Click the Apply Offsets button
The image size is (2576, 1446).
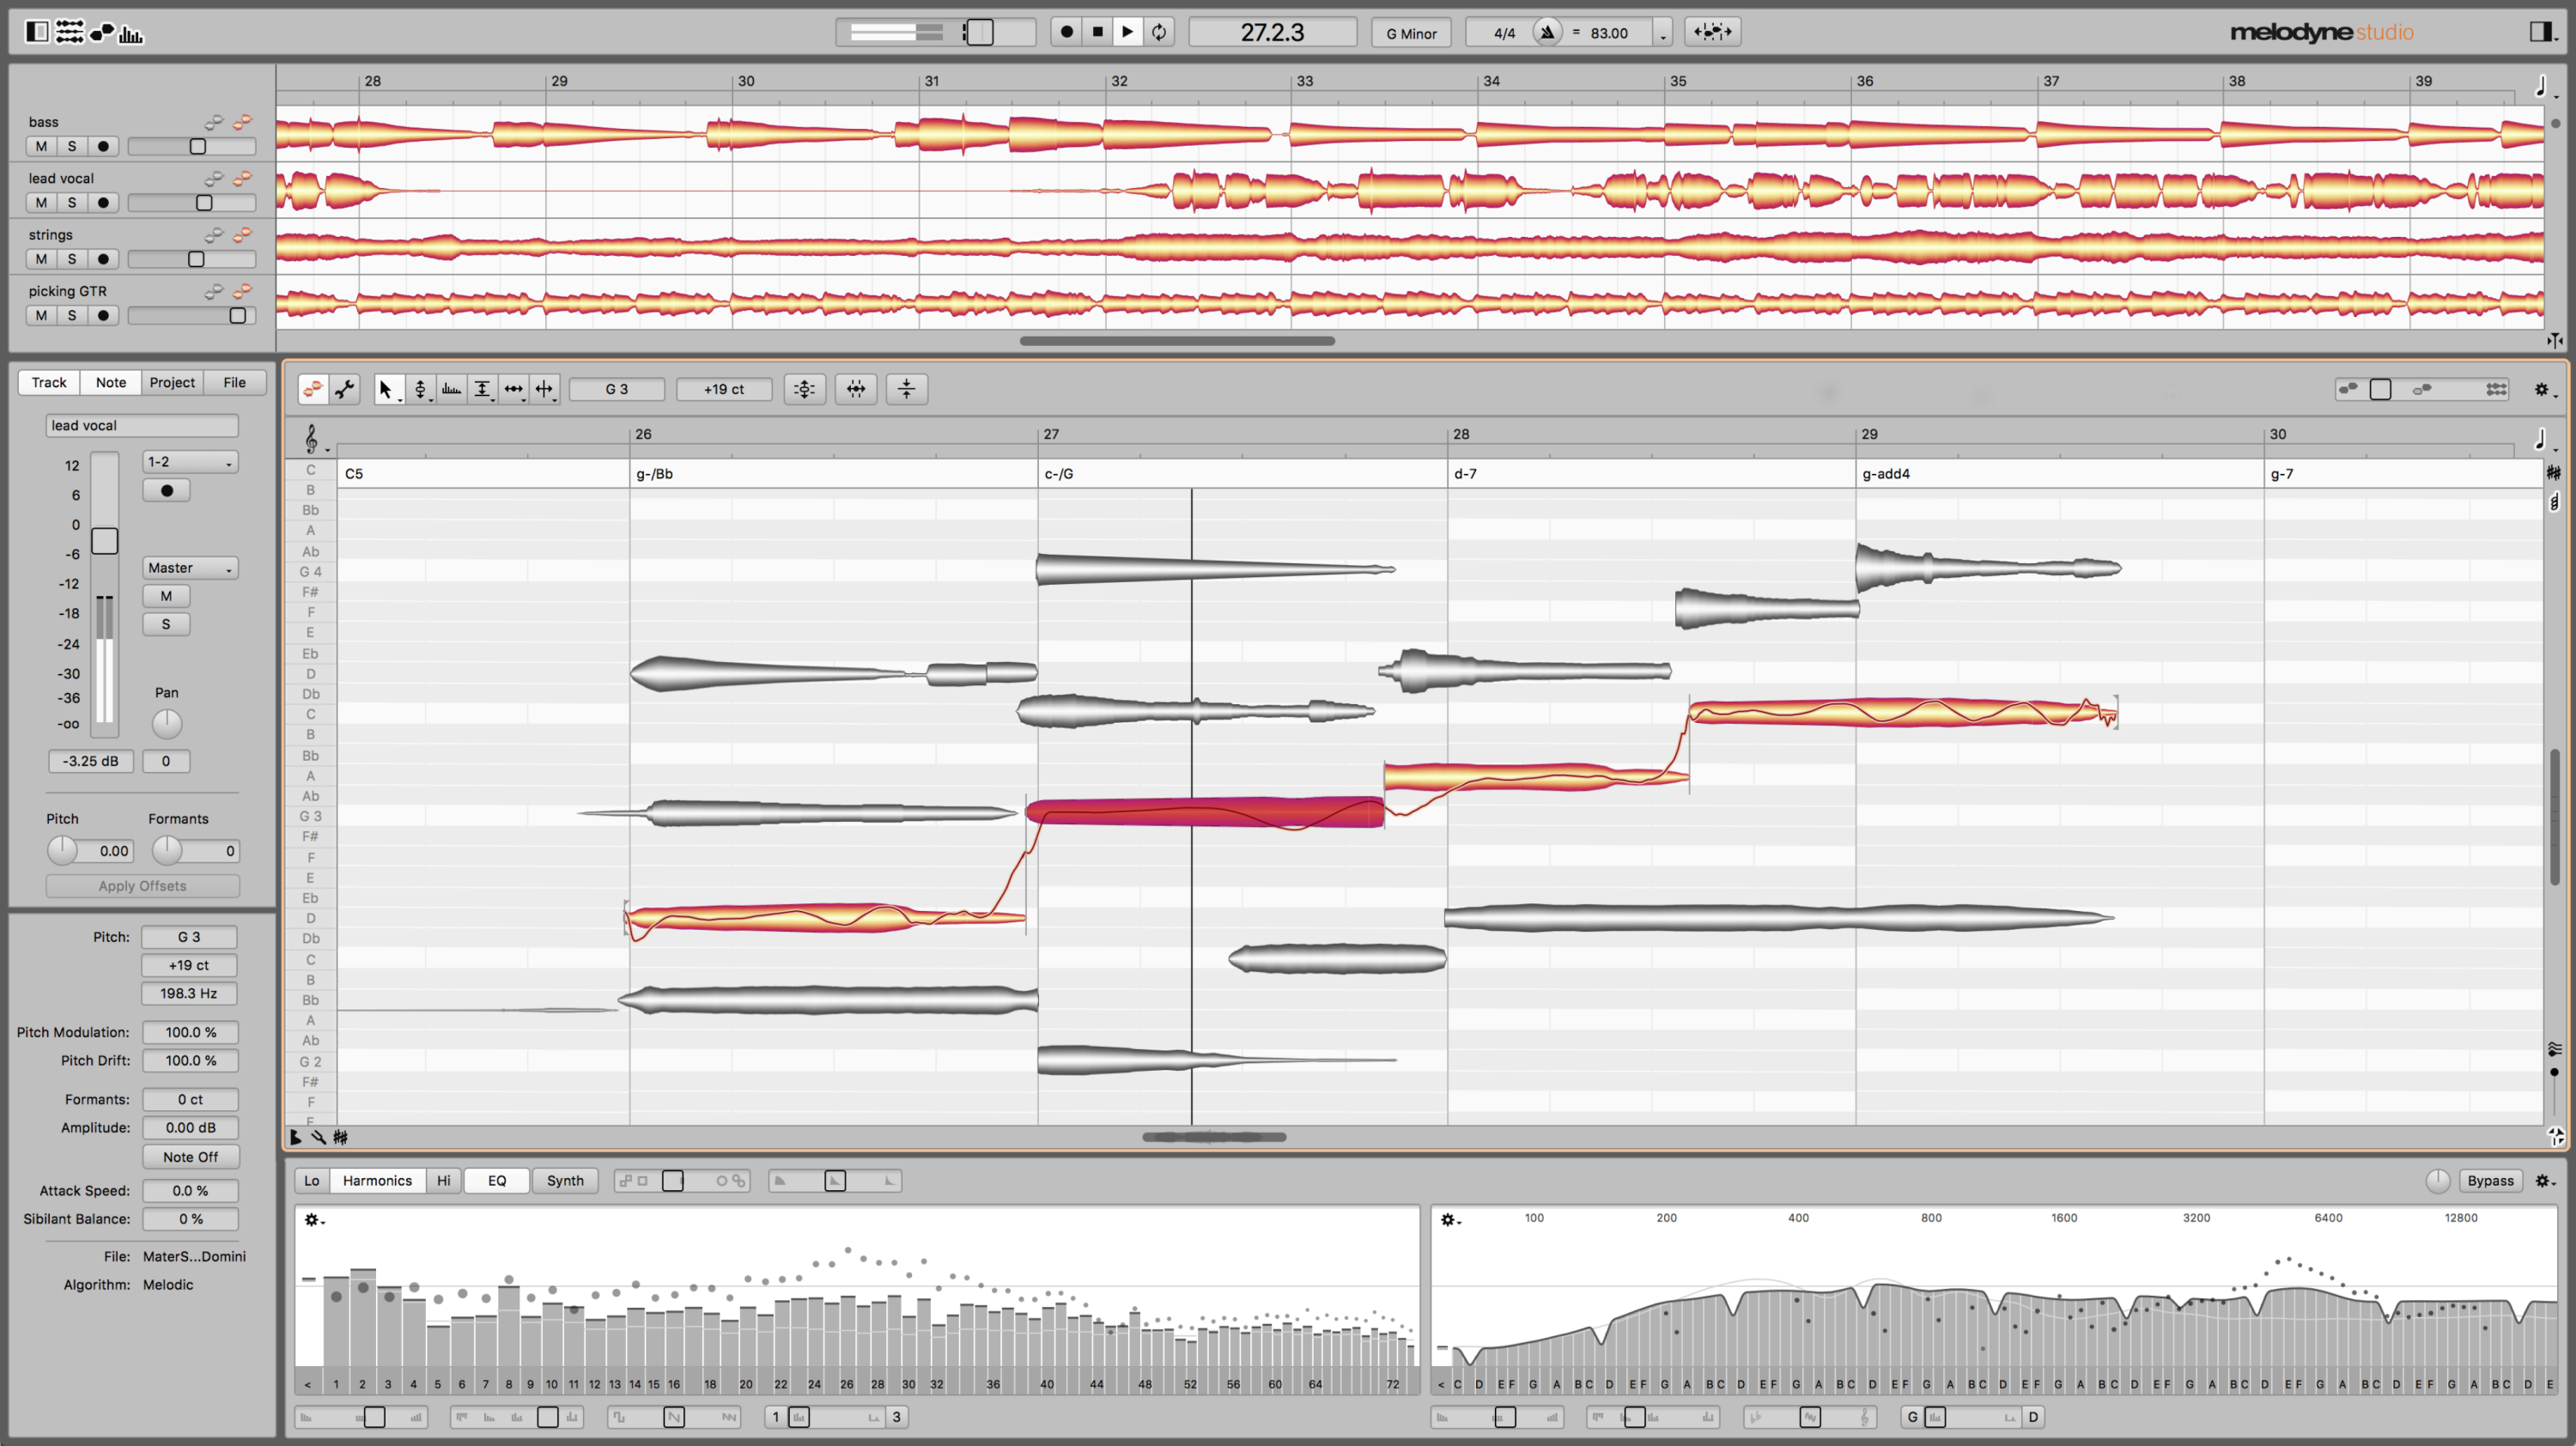(x=142, y=885)
